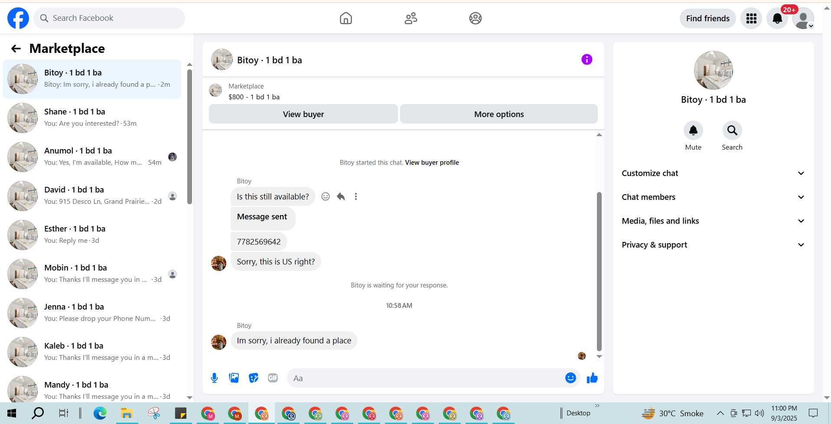Click the listing thumbnail in the right panel
The image size is (831, 424).
coord(714,70)
